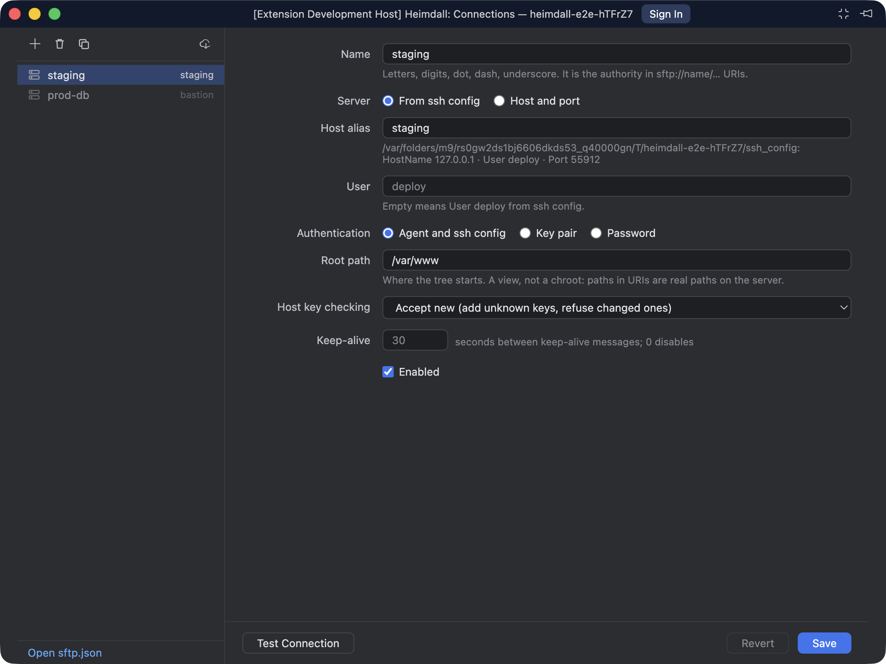
Task: Click the Root path input field
Action: [x=616, y=260]
